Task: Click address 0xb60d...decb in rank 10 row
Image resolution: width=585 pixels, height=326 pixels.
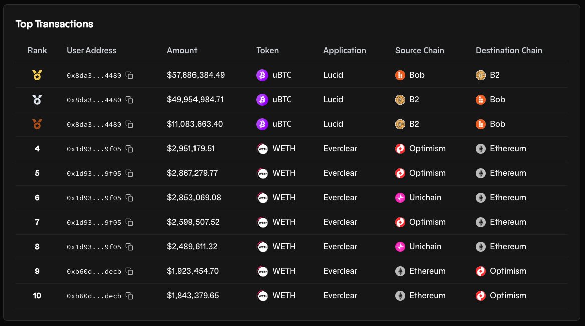Action: (94, 296)
